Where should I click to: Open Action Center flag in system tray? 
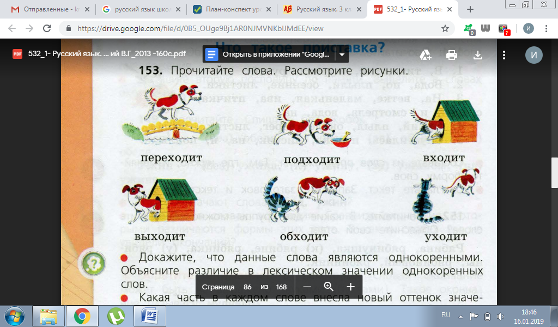click(x=474, y=316)
